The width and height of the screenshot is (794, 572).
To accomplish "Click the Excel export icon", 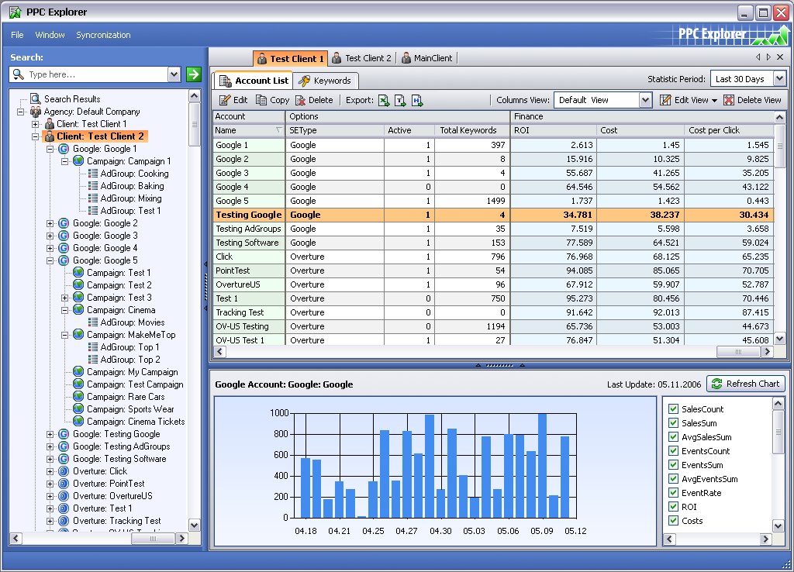I will click(x=385, y=100).
